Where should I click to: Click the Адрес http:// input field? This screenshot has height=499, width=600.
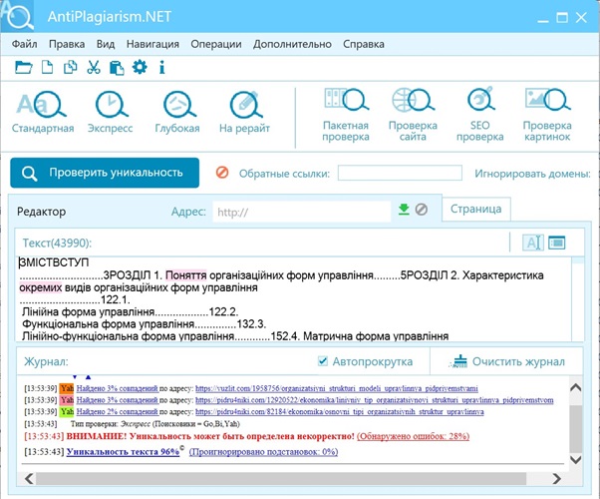(302, 212)
